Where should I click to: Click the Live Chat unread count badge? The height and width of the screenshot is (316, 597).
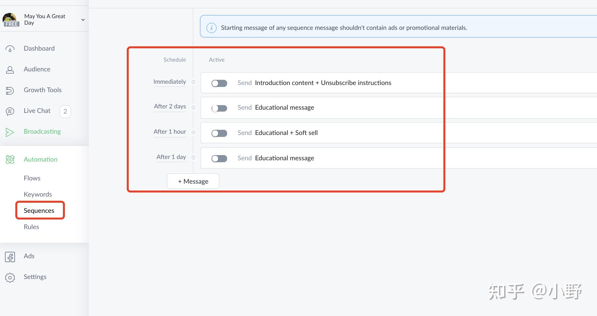[x=65, y=111]
